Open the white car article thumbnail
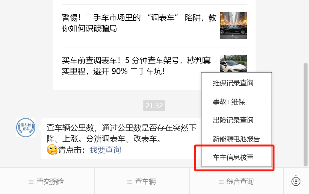 pyautogui.click(x=233, y=64)
